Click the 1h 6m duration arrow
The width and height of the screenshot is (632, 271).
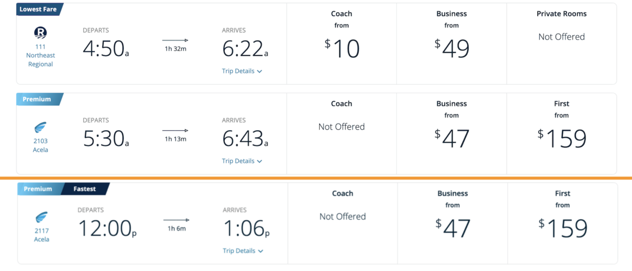[176, 220]
